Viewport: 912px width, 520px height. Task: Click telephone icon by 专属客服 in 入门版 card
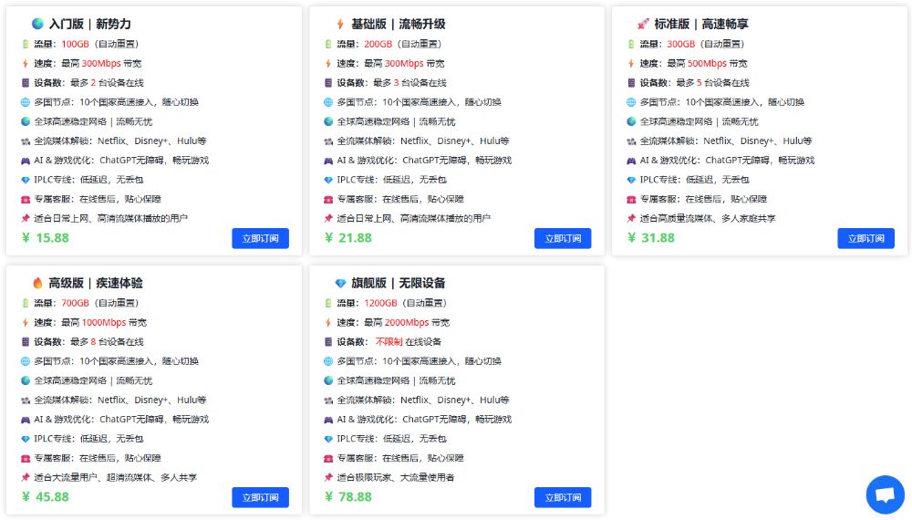click(25, 200)
